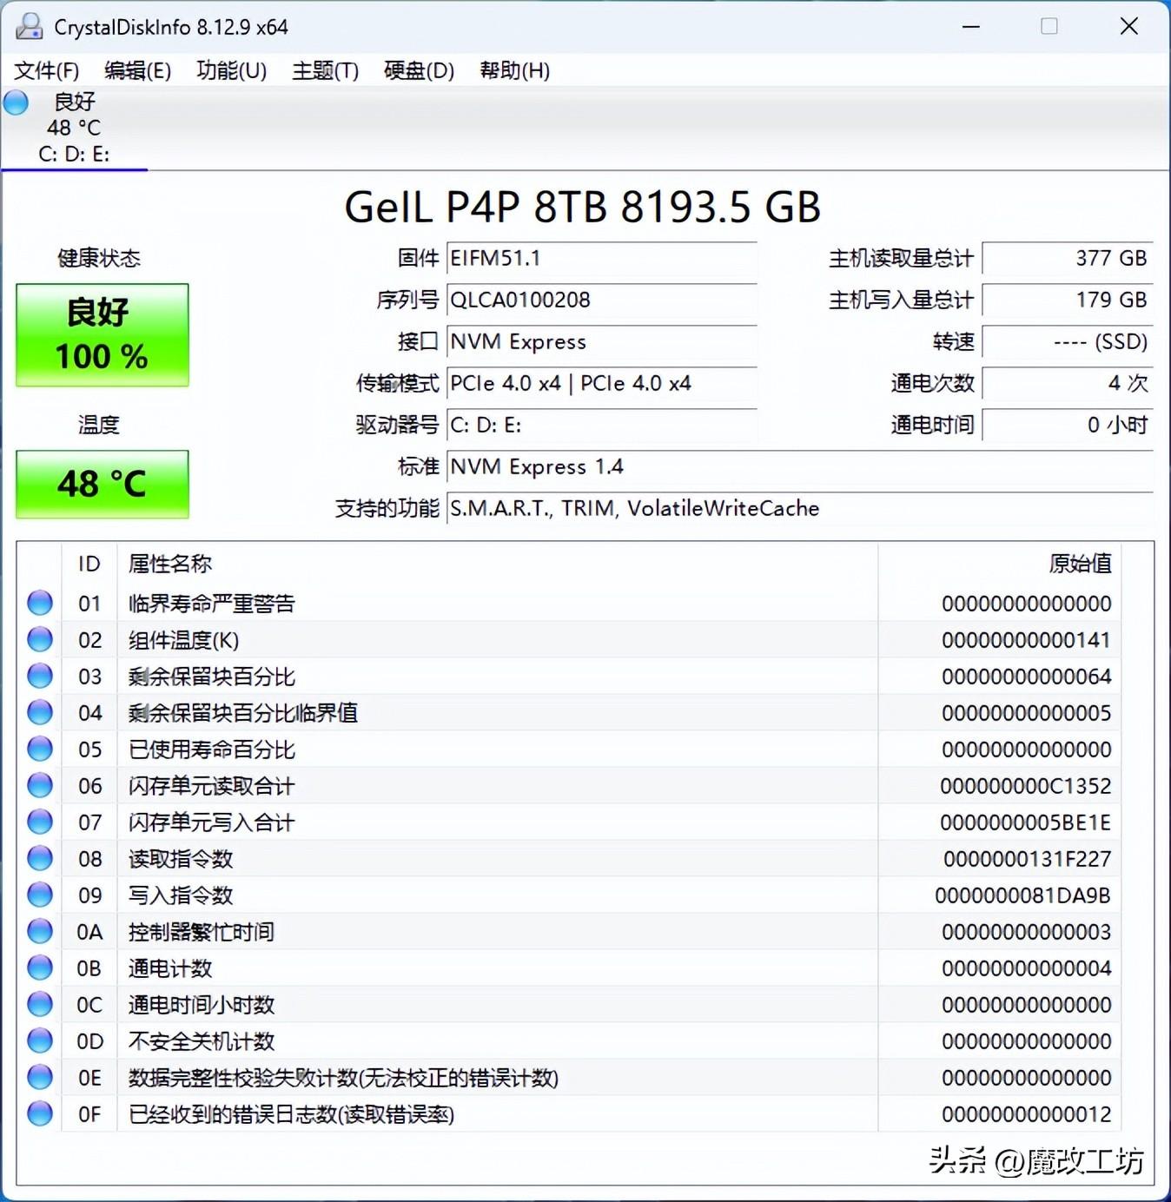The width and height of the screenshot is (1171, 1202).
Task: Click the firmware field showing EIFM51.1
Action: click(x=601, y=259)
